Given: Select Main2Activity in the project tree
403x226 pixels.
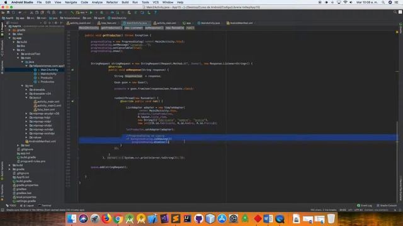Looking at the screenshot, I should (x=49, y=70).
